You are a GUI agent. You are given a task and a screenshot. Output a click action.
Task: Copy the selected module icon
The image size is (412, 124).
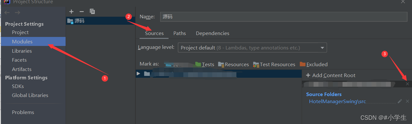pos(92,12)
